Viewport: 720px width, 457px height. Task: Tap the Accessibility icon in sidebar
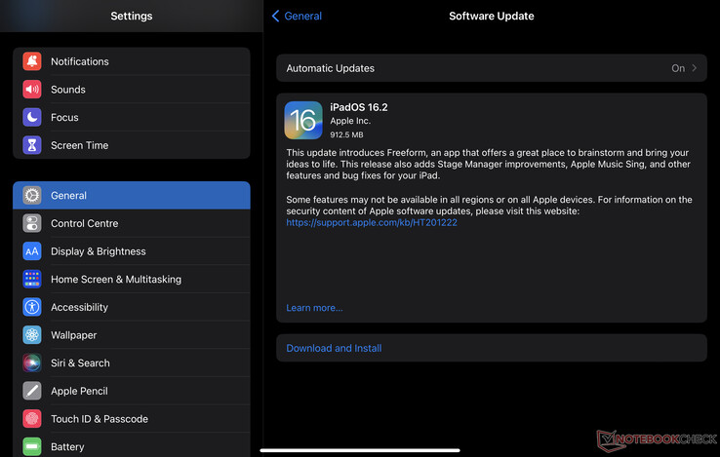pyautogui.click(x=32, y=307)
